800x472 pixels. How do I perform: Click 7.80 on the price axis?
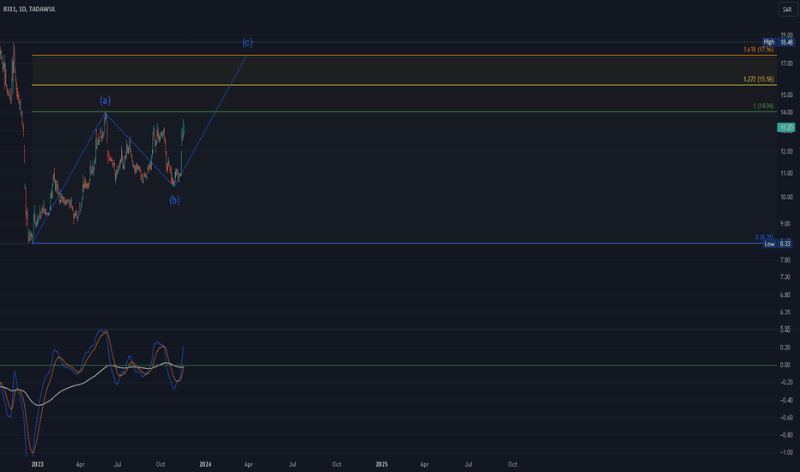(785, 260)
